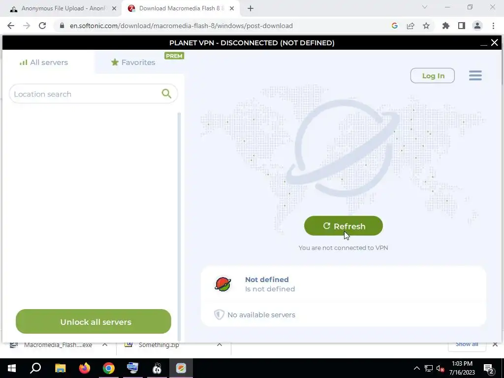Click the Not defined server label
The width and height of the screenshot is (504, 378).
[267, 280]
